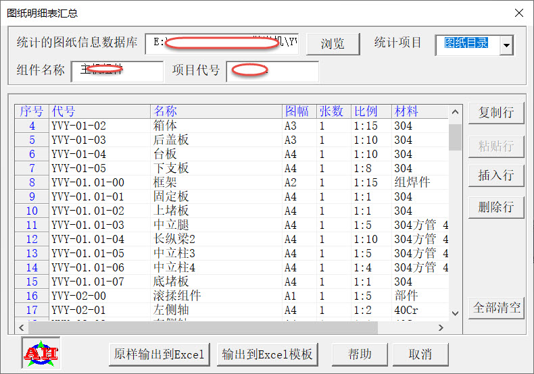
Task: Click the 左侧轴 name cell
Action: [x=216, y=310]
